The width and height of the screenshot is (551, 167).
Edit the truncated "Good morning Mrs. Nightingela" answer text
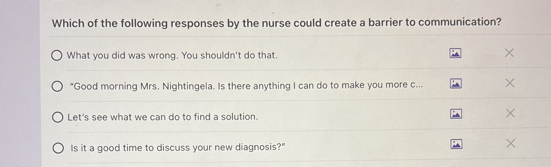pos(246,86)
